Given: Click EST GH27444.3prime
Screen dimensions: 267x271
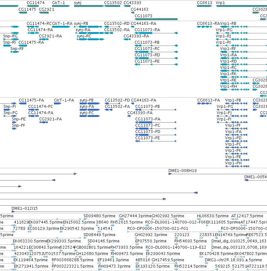Looking at the screenshot, I should point(121,219).
